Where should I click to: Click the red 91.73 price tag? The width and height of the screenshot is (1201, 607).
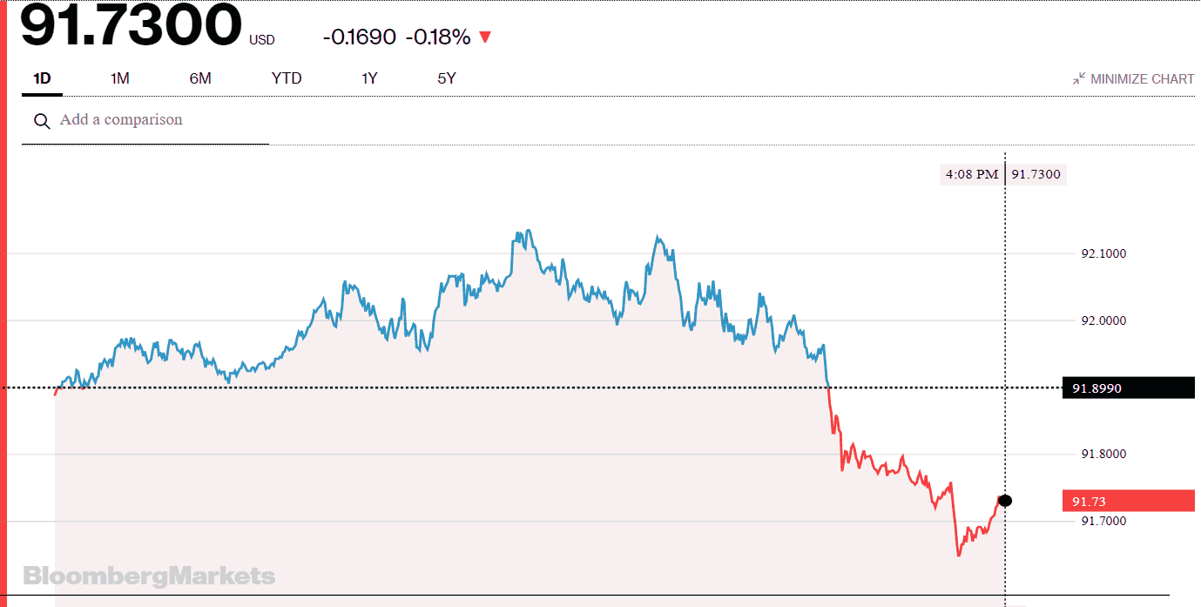1128,500
